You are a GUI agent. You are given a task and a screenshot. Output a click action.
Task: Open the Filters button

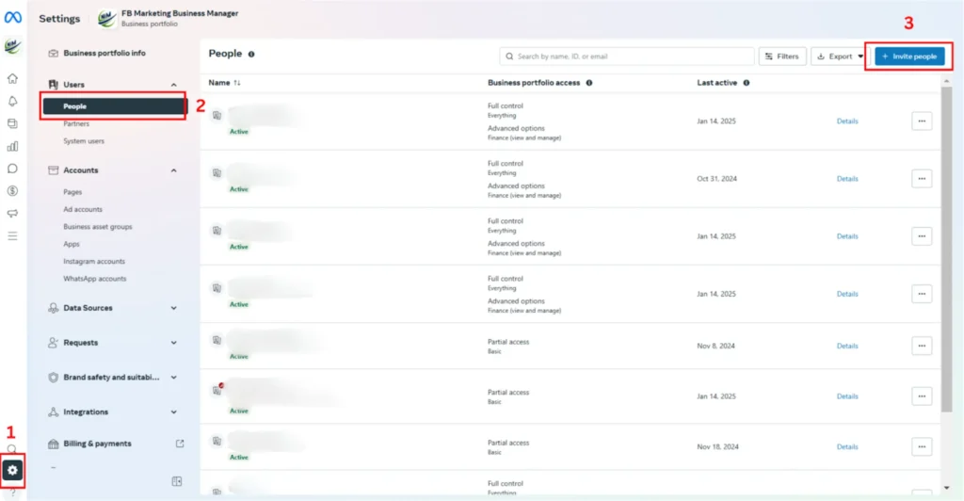pos(782,57)
